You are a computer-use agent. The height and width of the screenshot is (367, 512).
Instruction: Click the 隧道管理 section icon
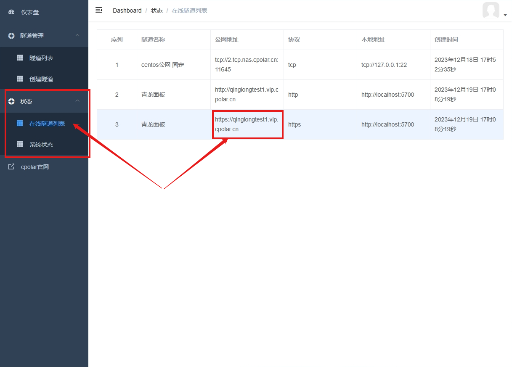11,36
